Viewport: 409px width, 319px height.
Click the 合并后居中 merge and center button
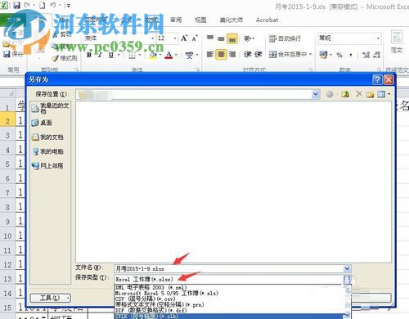[288, 55]
